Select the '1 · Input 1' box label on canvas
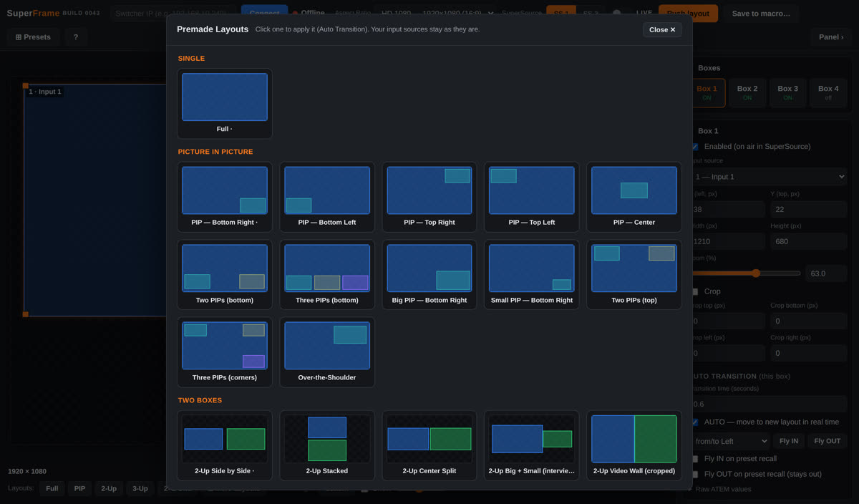 coord(45,92)
